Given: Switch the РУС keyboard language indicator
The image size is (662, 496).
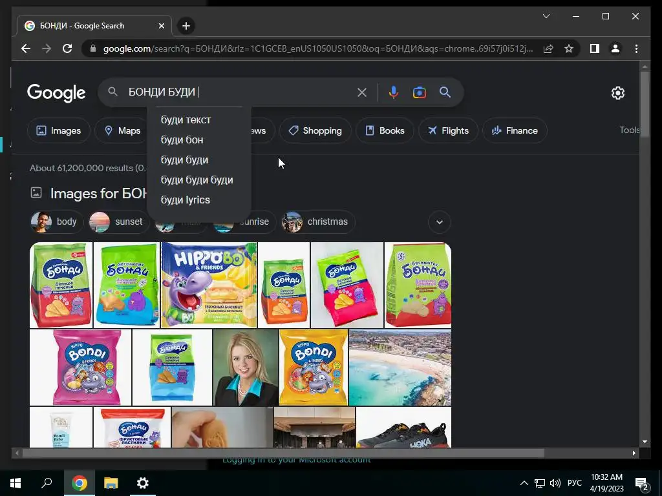Looking at the screenshot, I should (575, 483).
